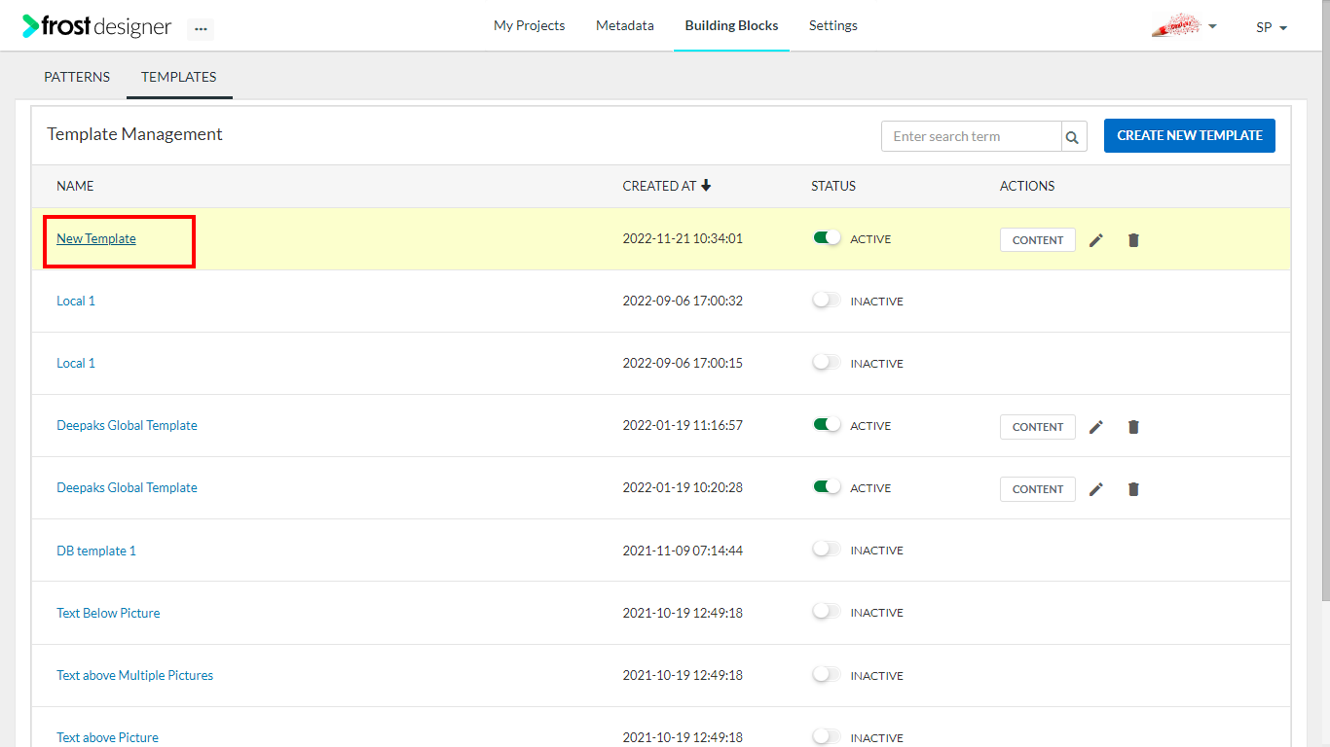Image resolution: width=1330 pixels, height=747 pixels.
Task: Select the Building Blocks menu
Action: 731,26
